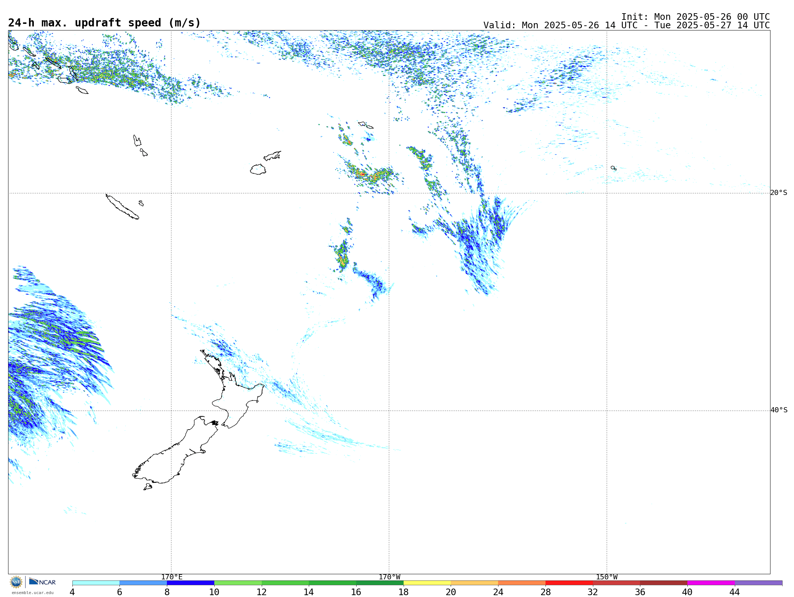Click the dark blue 8-10 colorbar swatch
Viewport: 794px width, 597px height.
[191, 583]
